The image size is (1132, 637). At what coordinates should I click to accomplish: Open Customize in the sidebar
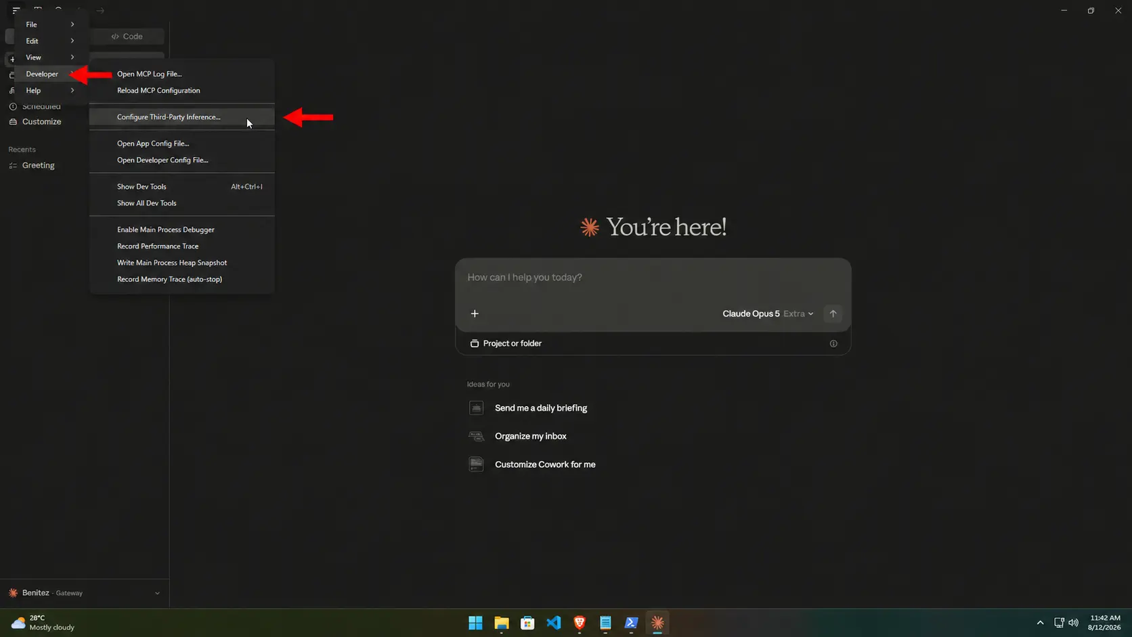click(x=41, y=122)
